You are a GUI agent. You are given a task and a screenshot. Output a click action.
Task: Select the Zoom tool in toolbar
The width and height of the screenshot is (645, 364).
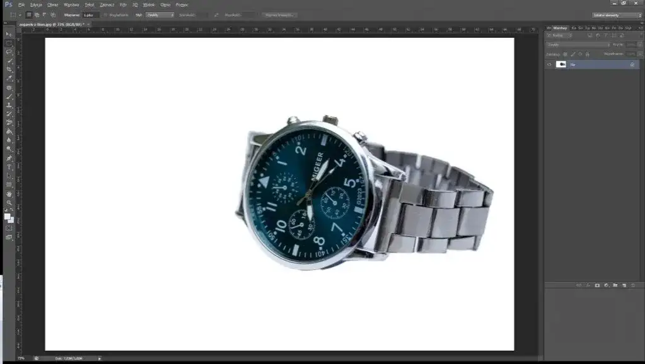(9, 203)
